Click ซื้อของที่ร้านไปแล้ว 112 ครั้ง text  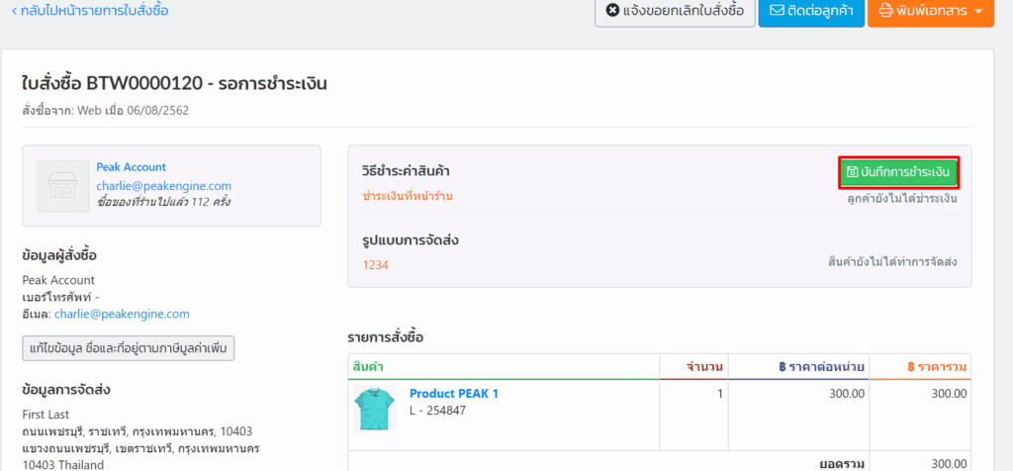pos(163,202)
